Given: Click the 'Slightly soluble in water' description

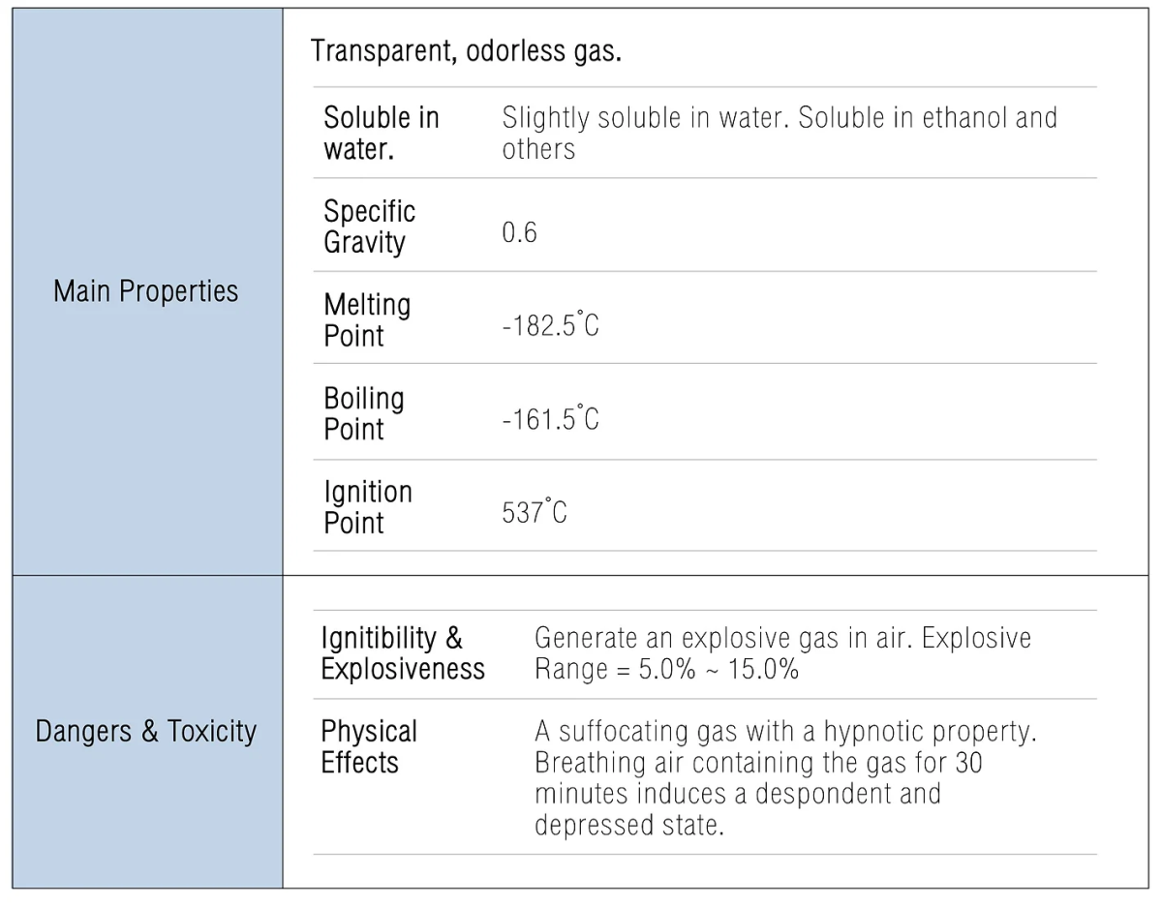Looking at the screenshot, I should point(780,134).
